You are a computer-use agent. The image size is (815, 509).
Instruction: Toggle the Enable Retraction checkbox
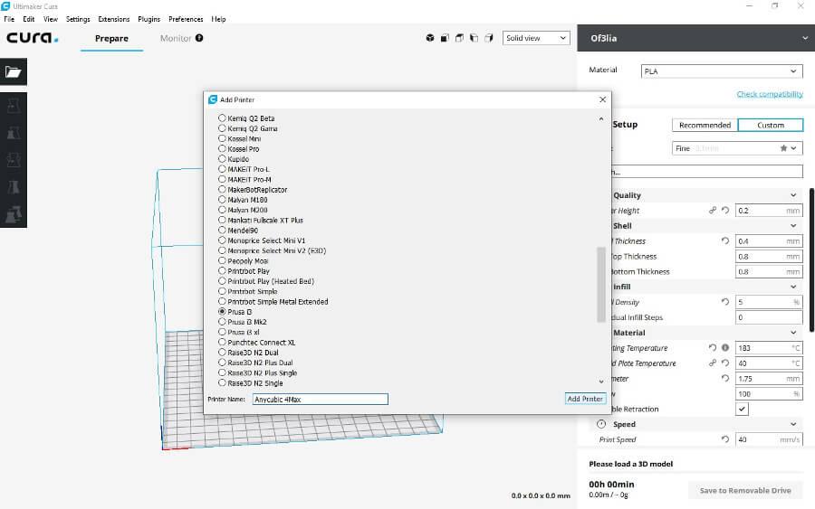coord(743,409)
